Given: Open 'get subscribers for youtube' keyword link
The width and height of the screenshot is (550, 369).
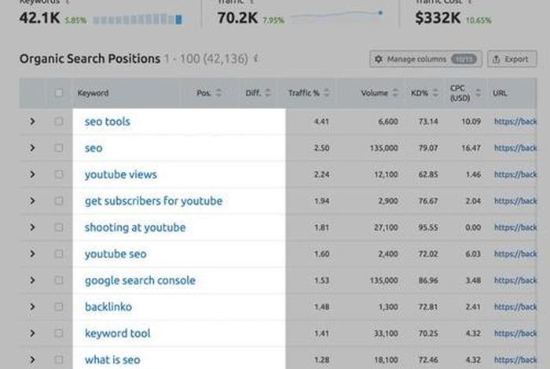Looking at the screenshot, I should coord(153,201).
